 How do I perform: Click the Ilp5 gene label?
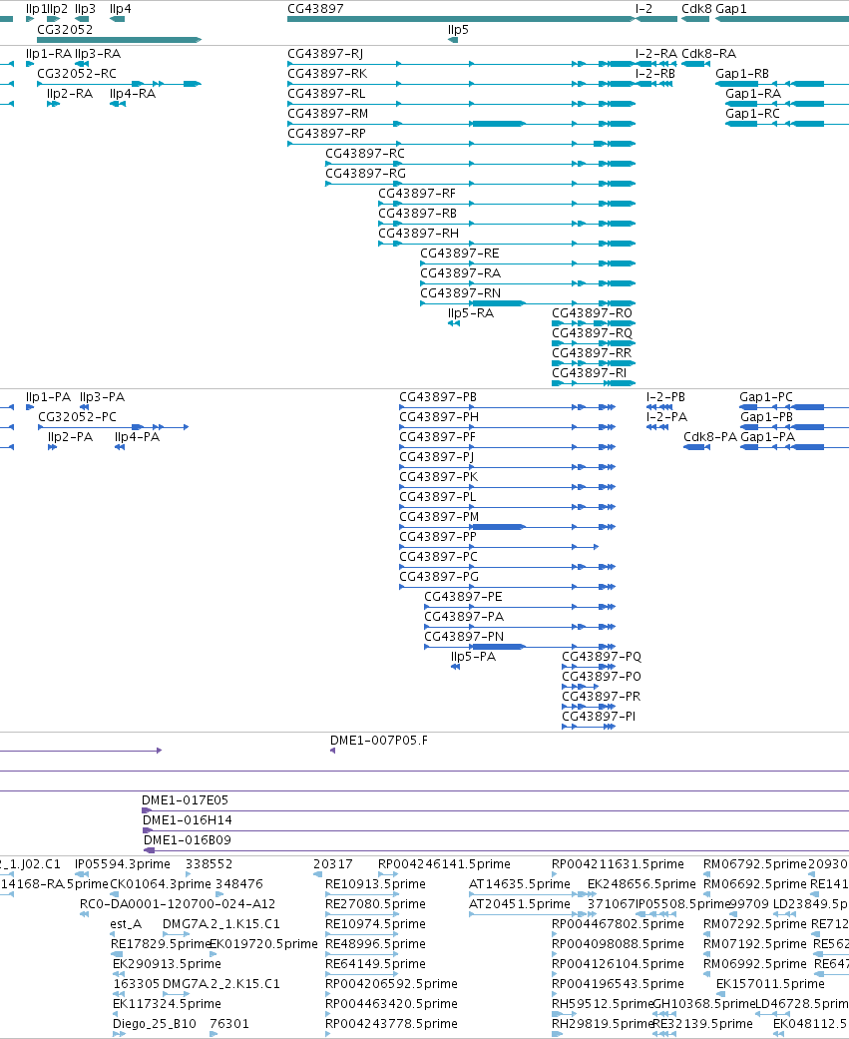click(x=458, y=29)
